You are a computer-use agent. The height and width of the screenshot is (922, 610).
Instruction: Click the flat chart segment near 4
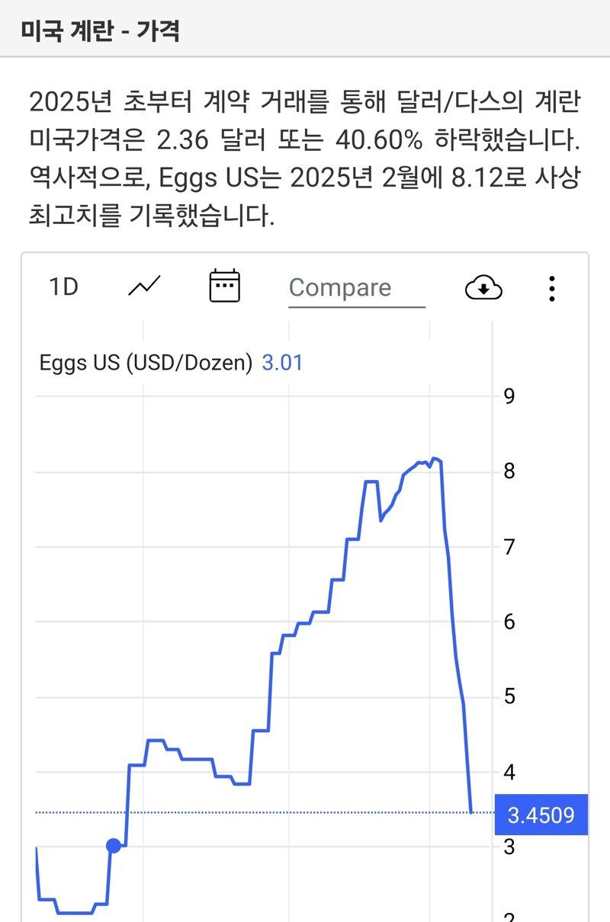[x=189, y=759]
